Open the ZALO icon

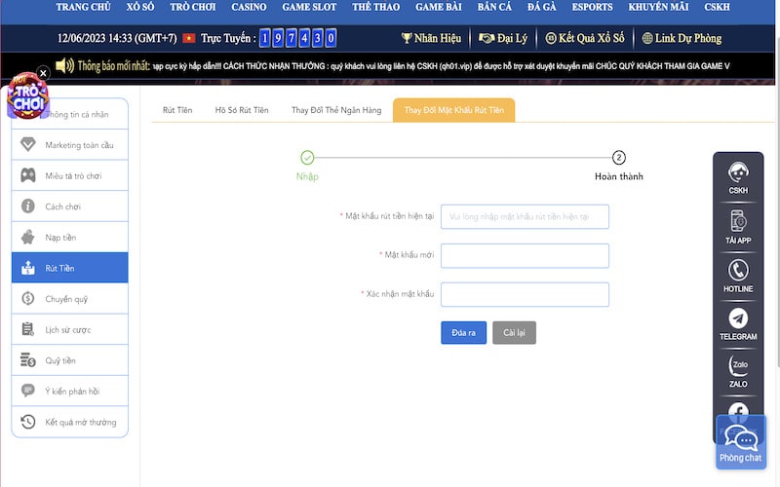(738, 366)
